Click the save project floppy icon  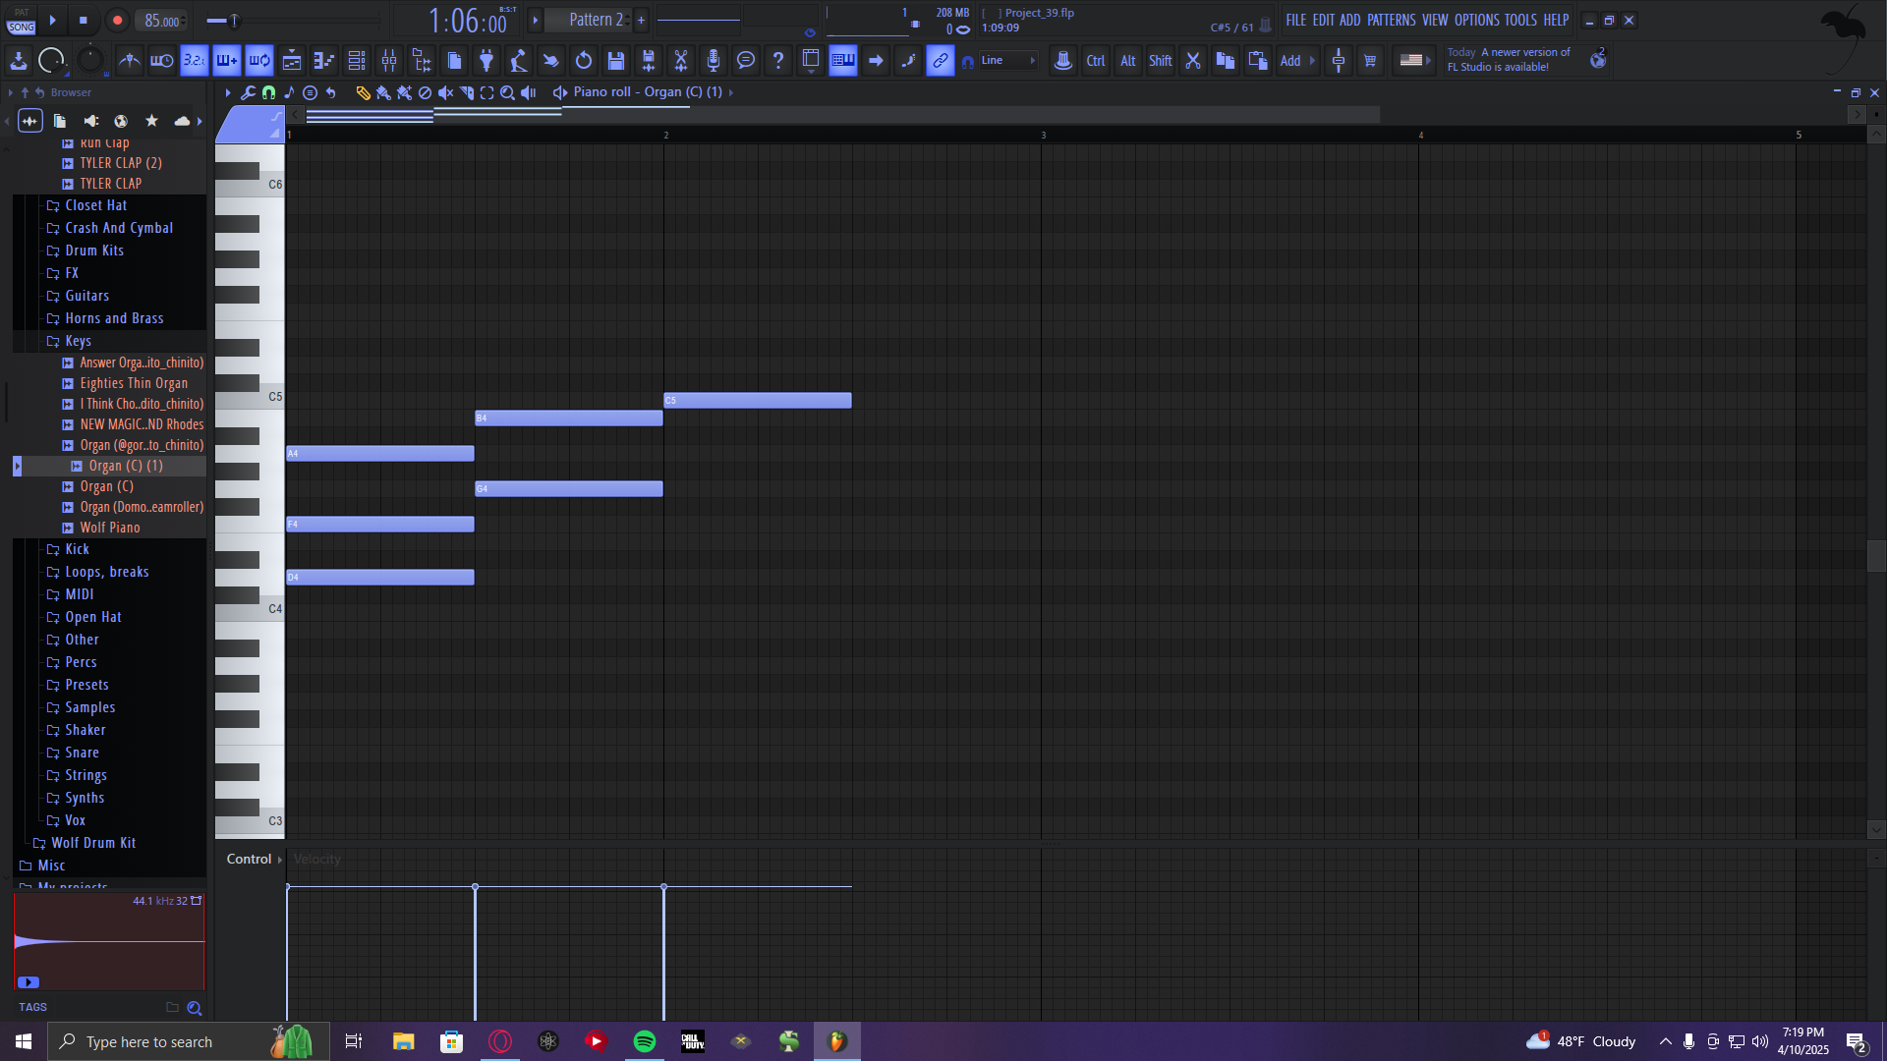pos(616,61)
